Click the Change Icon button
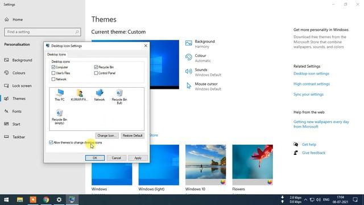Image resolution: width=364 pixels, height=205 pixels. pos(107,136)
